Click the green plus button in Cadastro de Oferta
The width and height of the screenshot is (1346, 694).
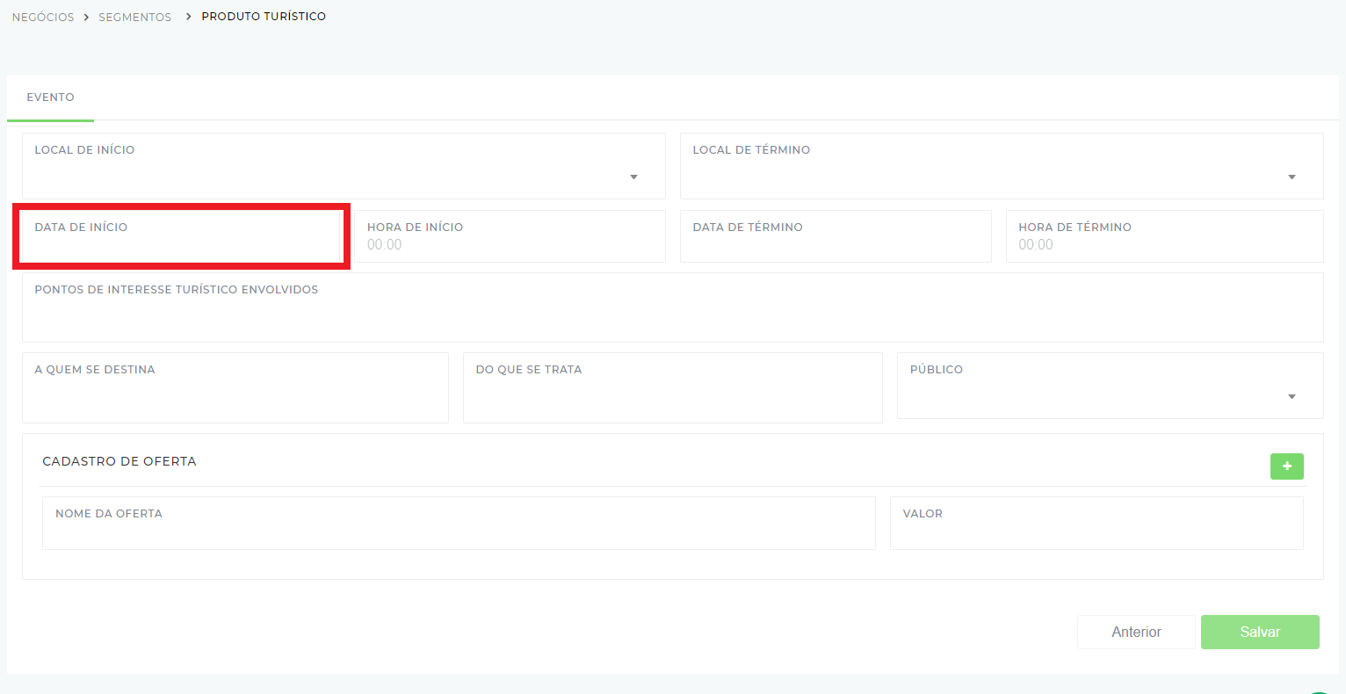coord(1286,466)
